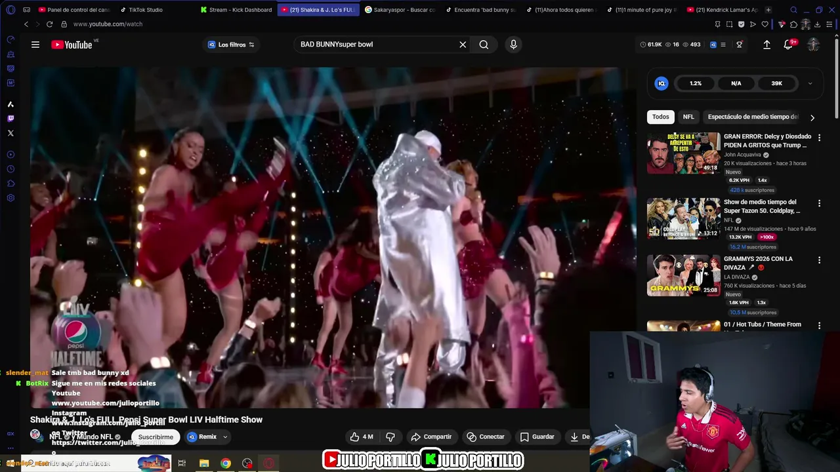Screen dimensions: 840x472
Task: Select the Todos chip
Action: tap(661, 117)
